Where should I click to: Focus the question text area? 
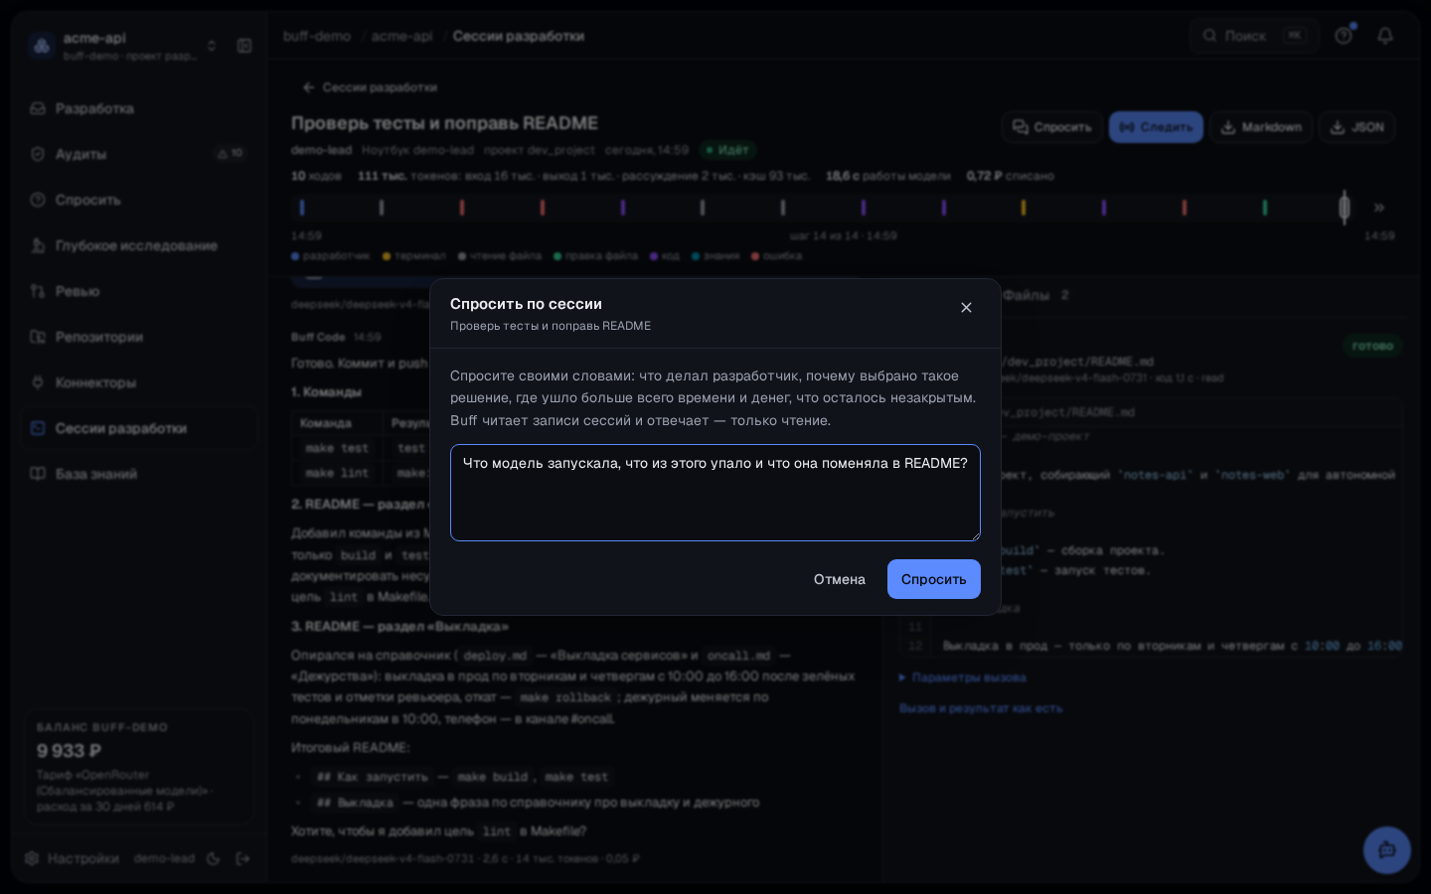pyautogui.click(x=715, y=493)
